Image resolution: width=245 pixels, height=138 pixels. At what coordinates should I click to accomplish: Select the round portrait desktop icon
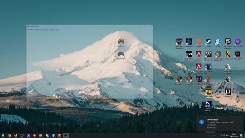click(228, 79)
